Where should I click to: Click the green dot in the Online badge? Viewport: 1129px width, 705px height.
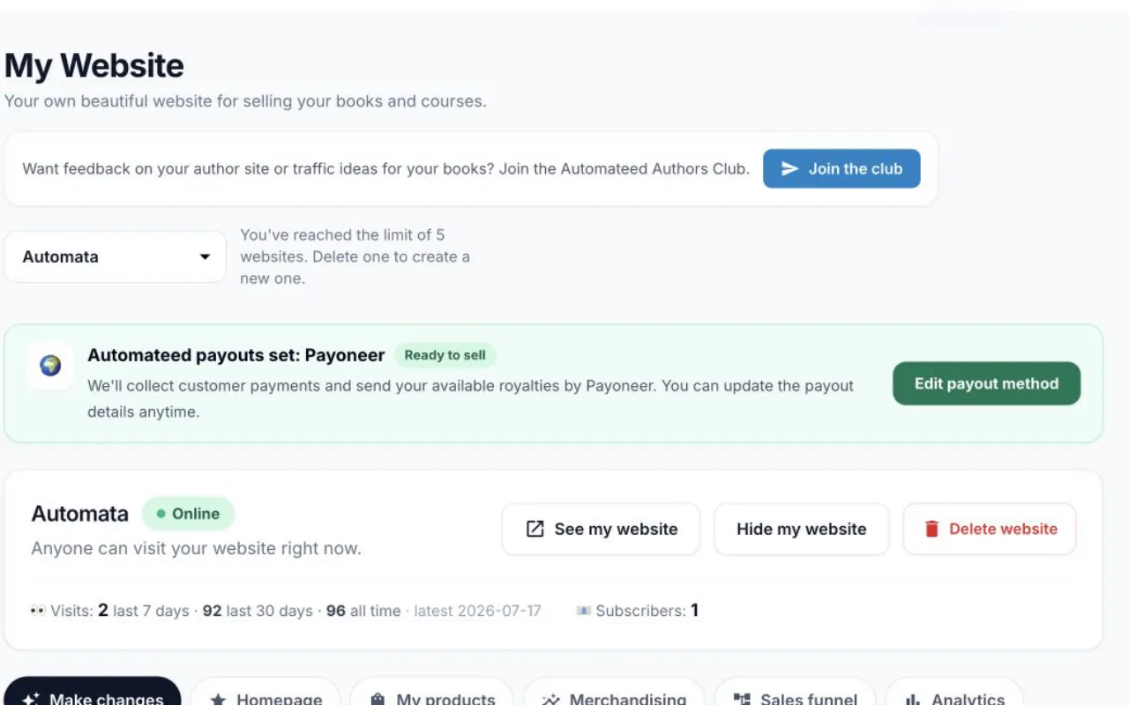pos(161,514)
